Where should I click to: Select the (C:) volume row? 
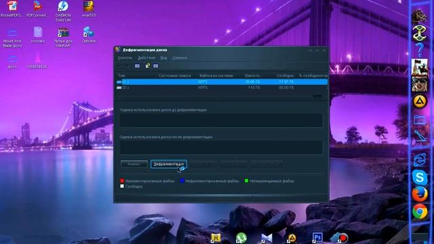point(222,81)
